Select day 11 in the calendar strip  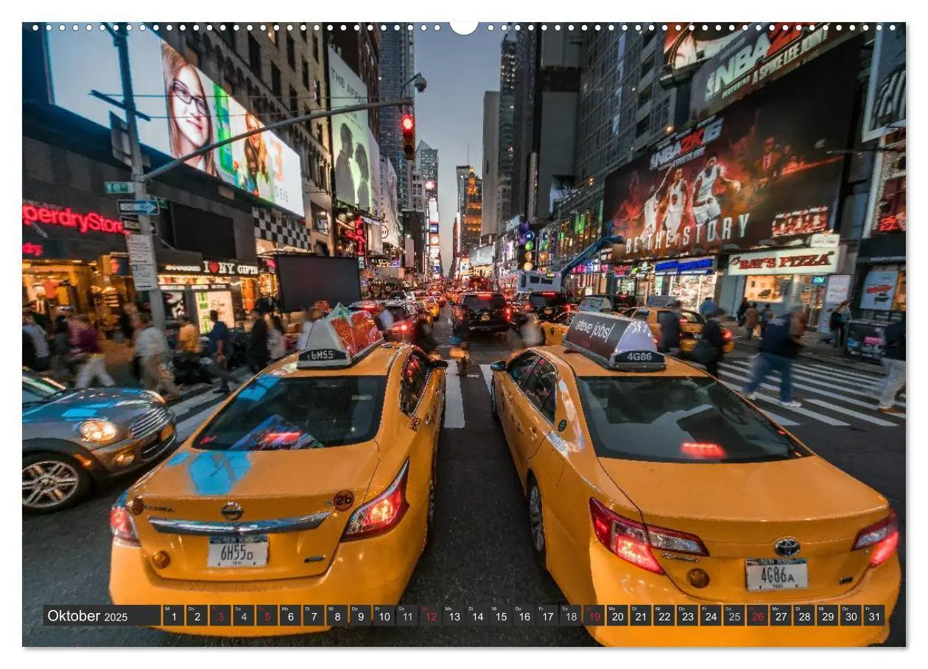coord(407,616)
